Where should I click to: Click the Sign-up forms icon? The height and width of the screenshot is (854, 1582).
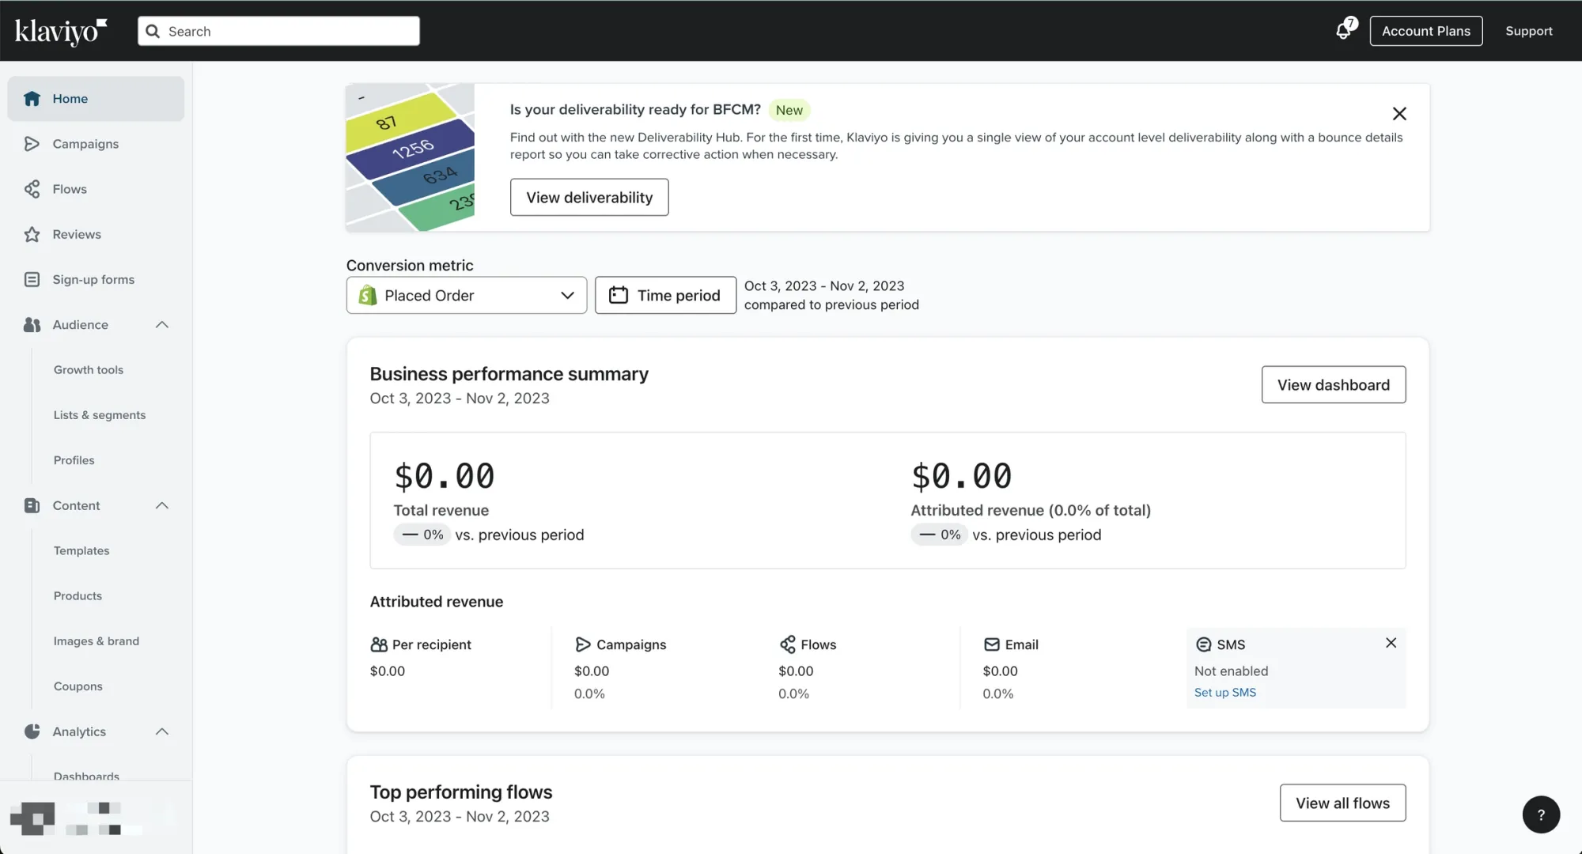pos(32,279)
